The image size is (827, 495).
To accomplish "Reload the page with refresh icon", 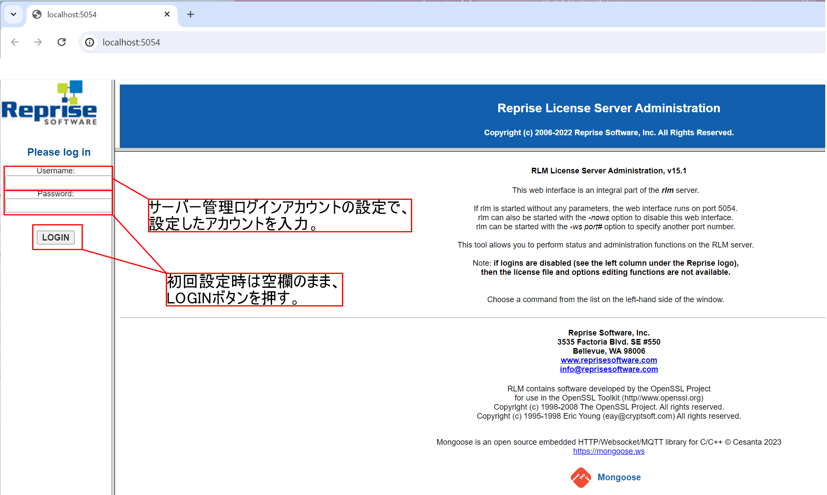I will pos(62,42).
